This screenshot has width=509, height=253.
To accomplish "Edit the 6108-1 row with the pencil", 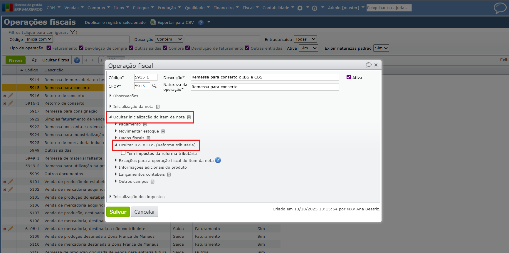I will pos(11,229).
